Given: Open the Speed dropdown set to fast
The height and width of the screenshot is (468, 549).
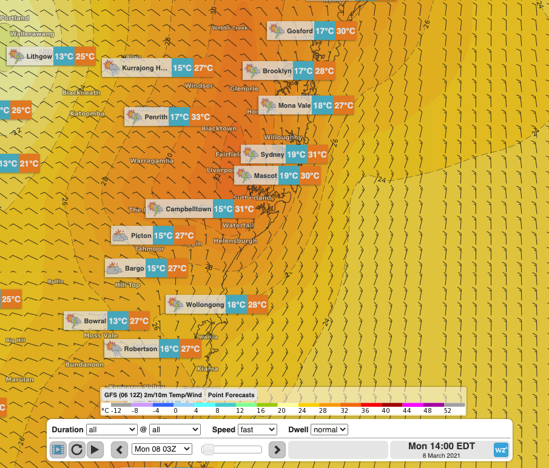Looking at the screenshot, I should pos(257,429).
